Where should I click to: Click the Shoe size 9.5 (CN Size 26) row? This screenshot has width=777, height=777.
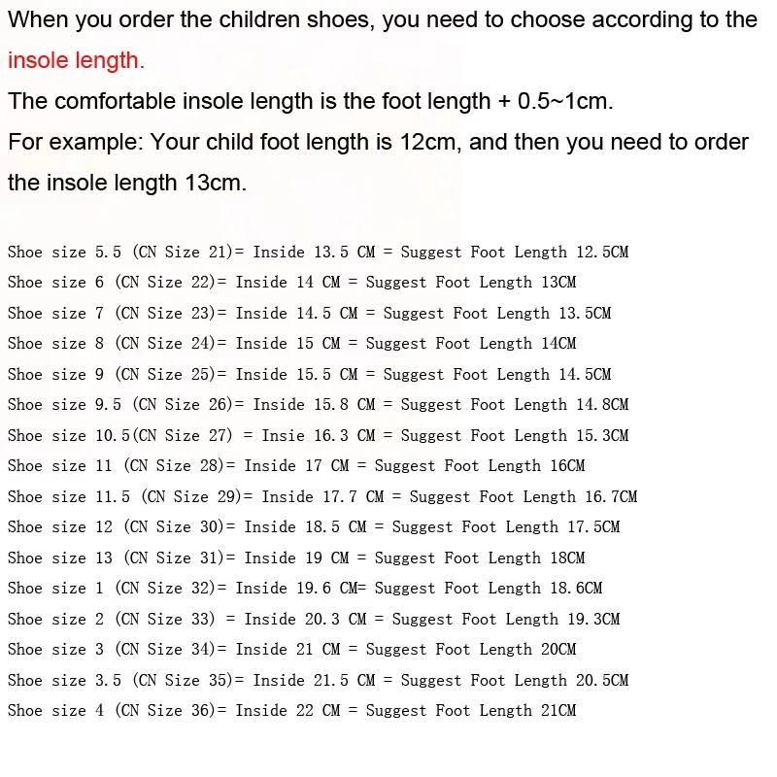pyautogui.click(x=318, y=405)
